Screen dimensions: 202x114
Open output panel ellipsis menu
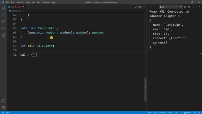[151, 7]
